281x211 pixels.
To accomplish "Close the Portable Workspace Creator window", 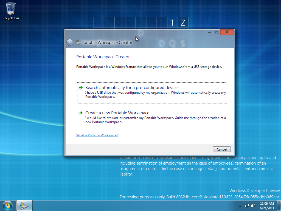I will tap(227, 32).
